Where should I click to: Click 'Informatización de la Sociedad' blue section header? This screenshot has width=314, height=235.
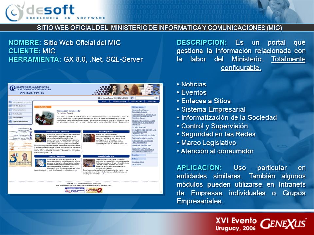click(x=58, y=132)
